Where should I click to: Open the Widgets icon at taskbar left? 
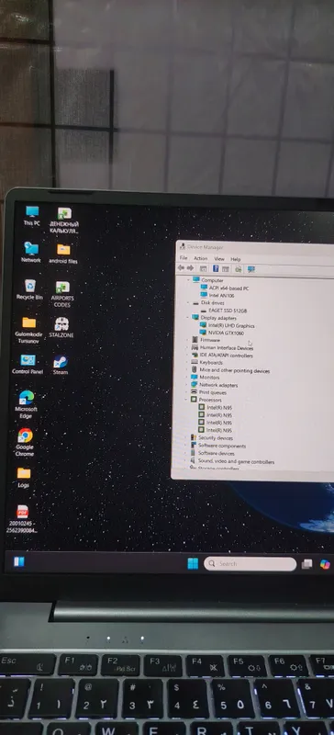(x=18, y=561)
